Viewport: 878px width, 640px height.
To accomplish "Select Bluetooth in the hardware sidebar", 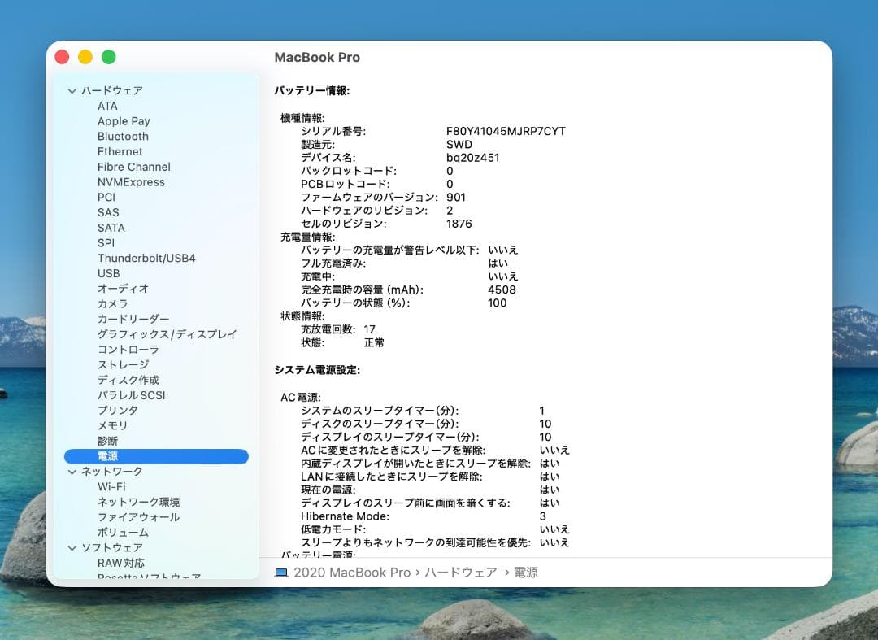I will (123, 136).
